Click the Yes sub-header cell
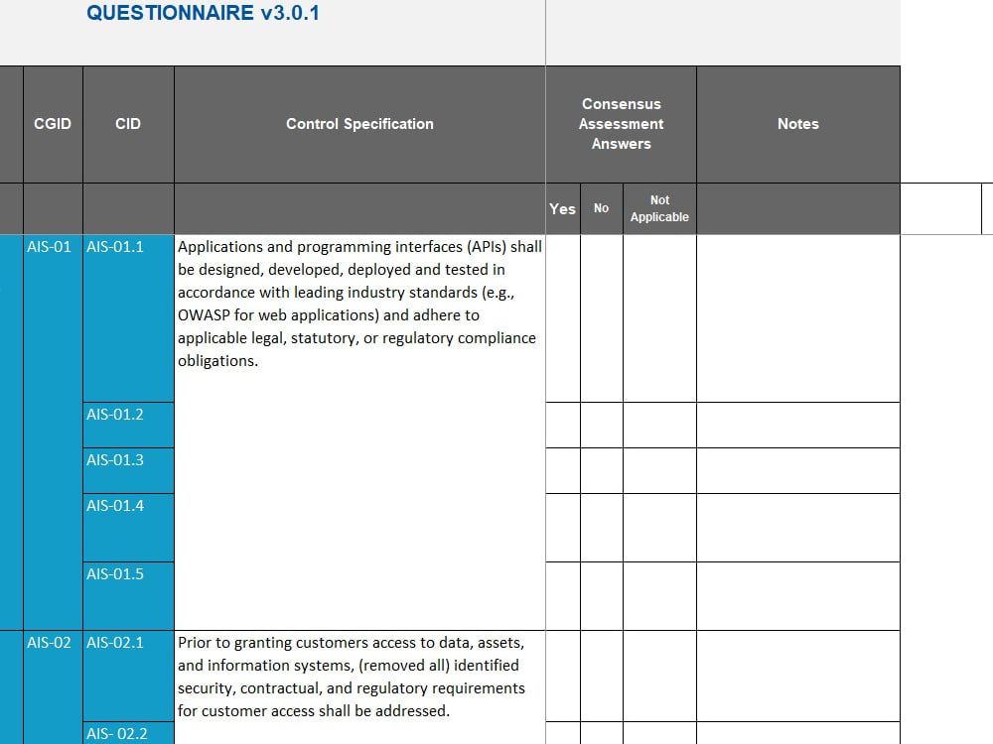 click(x=562, y=208)
